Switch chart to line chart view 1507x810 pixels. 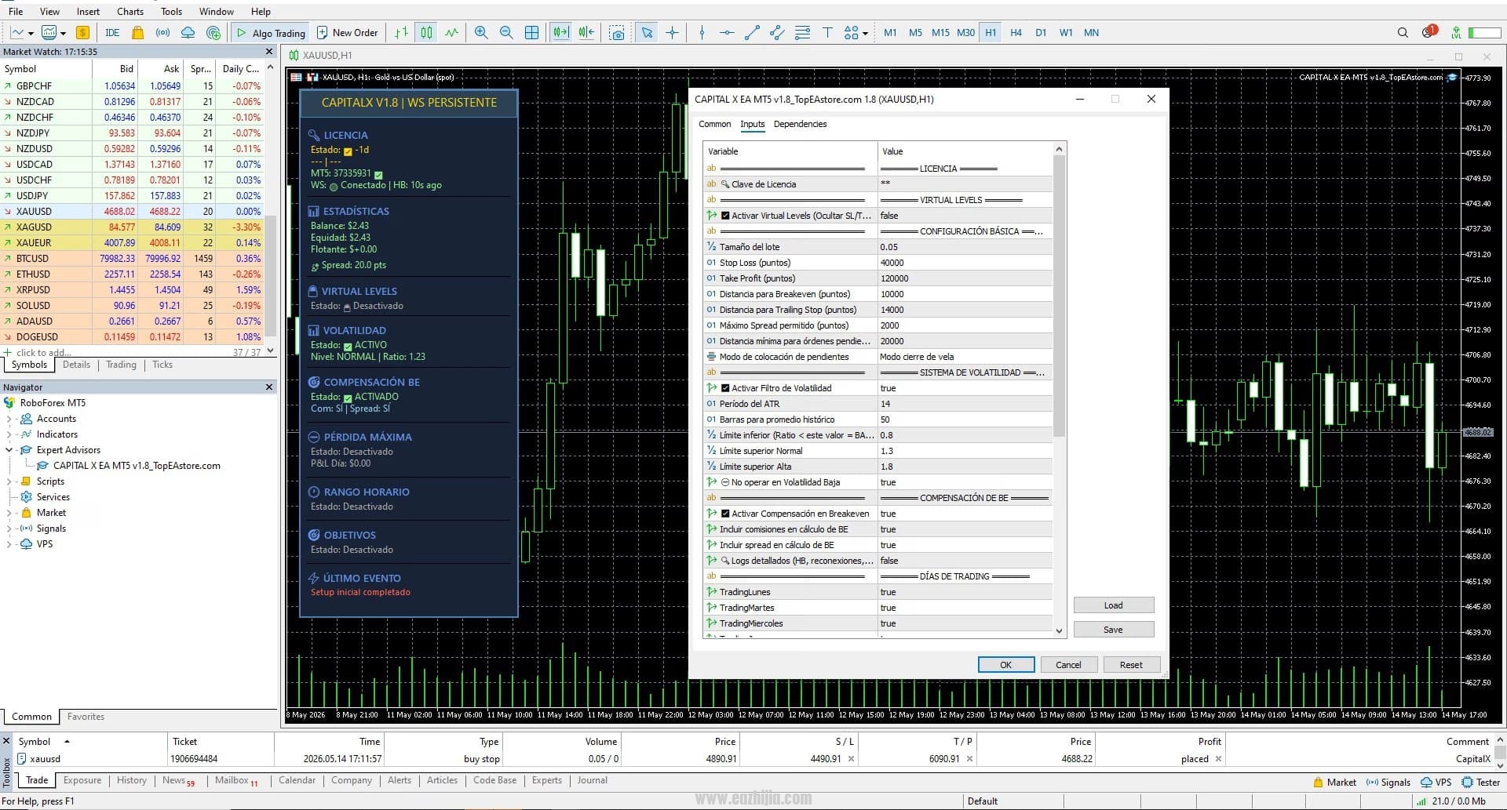[x=451, y=33]
